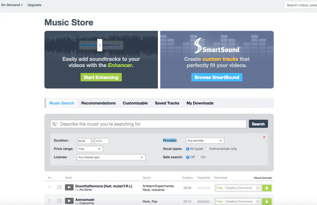Close the search filters with red X
Image resolution: width=317 pixels, height=205 pixels.
tap(264, 137)
